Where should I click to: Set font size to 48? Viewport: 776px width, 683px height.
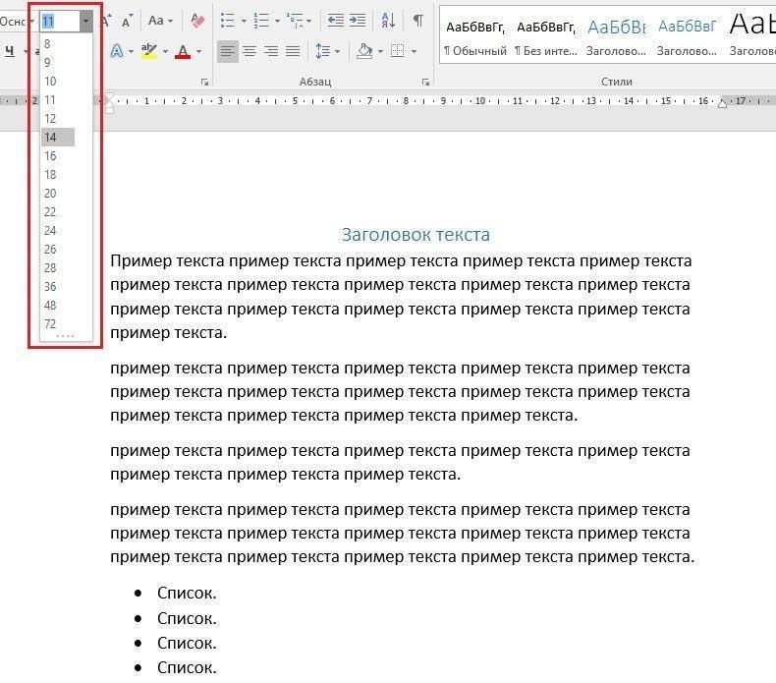(67, 305)
